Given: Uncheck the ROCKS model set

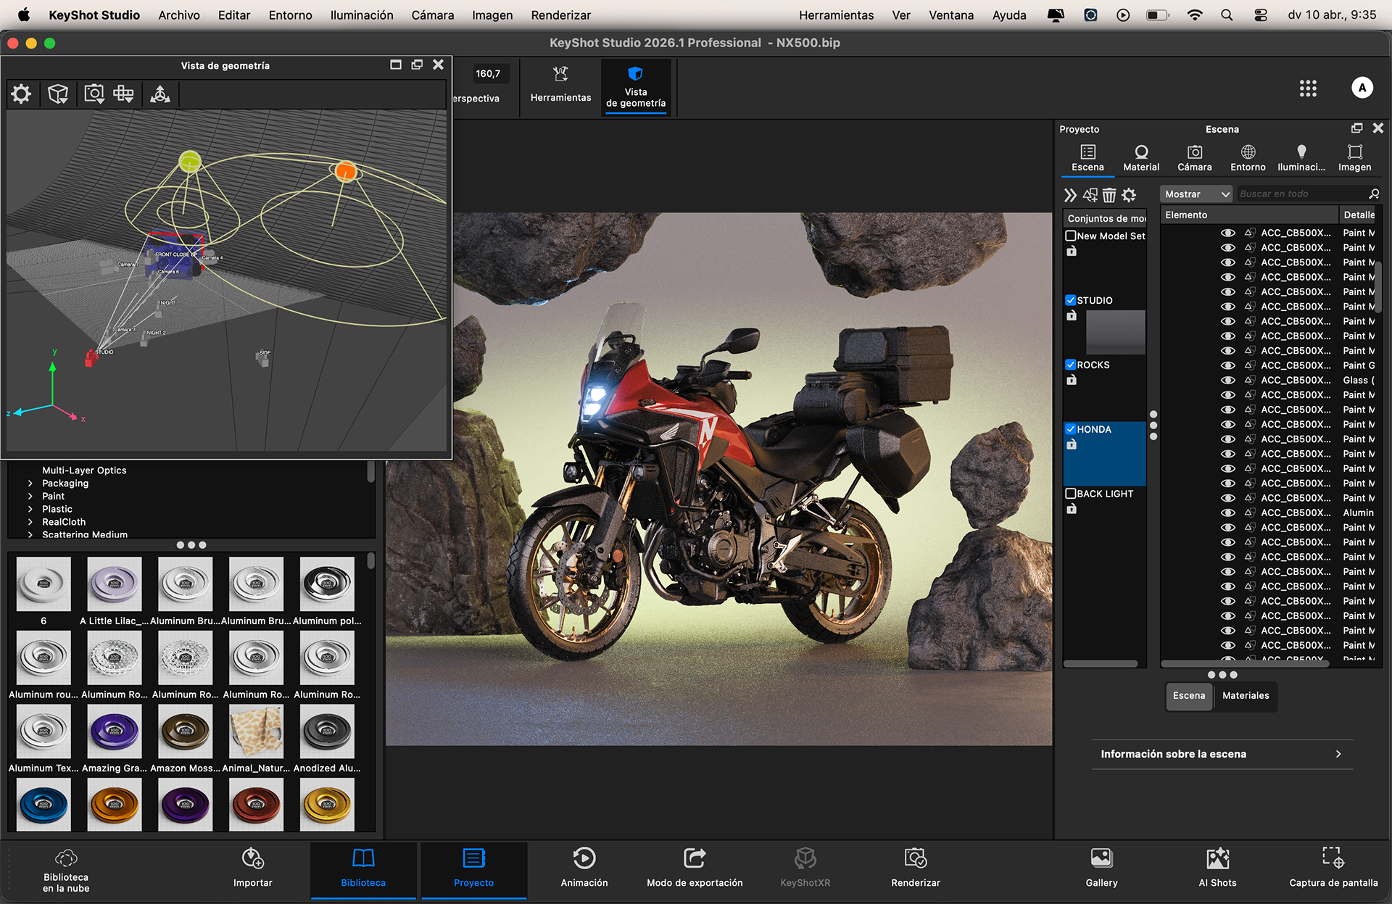Looking at the screenshot, I should 1071,365.
